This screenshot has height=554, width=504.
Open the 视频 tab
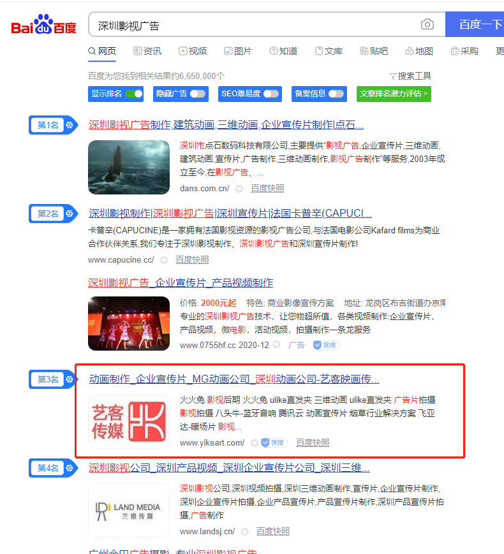[x=193, y=51]
